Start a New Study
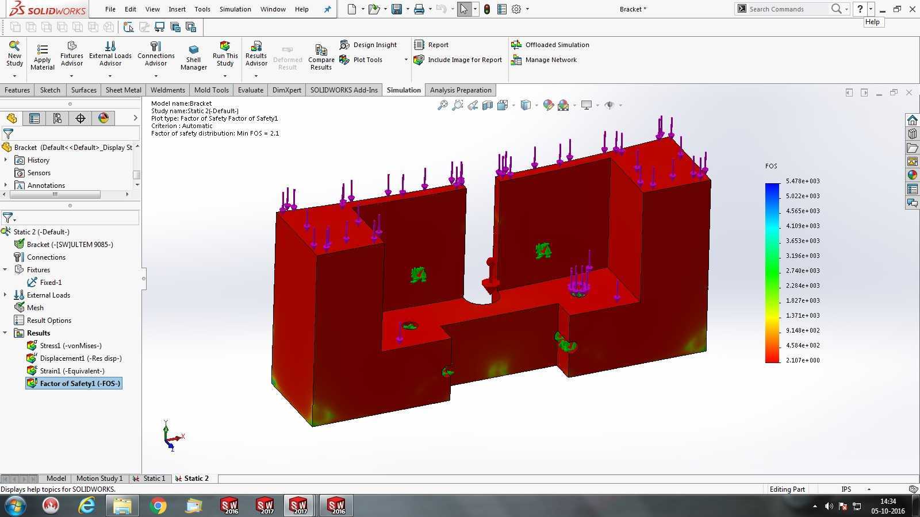The image size is (920, 517). [14, 54]
